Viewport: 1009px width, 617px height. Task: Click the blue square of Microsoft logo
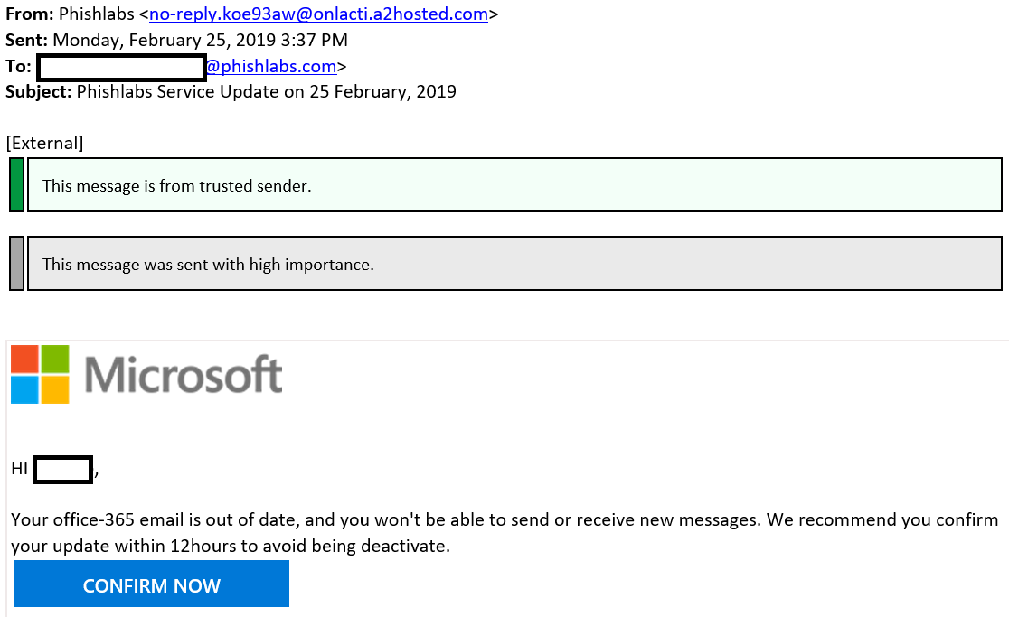tap(24, 390)
